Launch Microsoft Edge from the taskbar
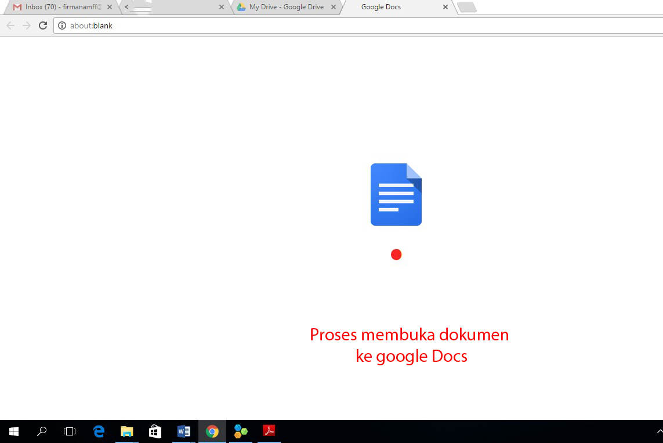The width and height of the screenshot is (663, 443). click(99, 431)
